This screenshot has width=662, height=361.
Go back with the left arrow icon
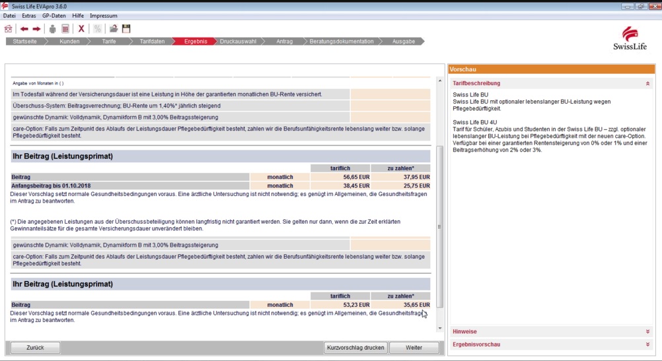click(x=24, y=29)
